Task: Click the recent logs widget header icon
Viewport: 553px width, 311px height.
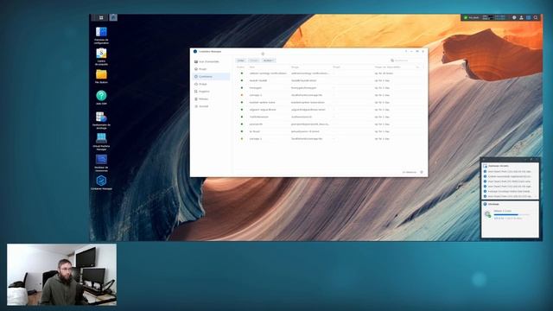Action: tap(486, 166)
